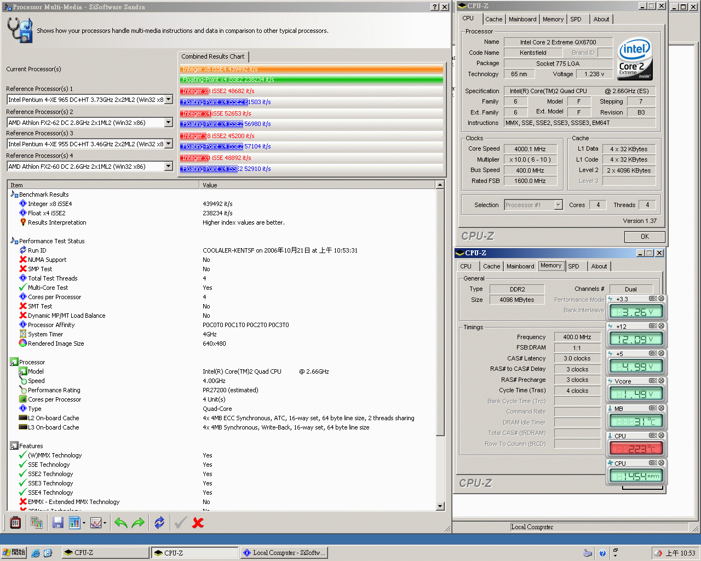Screen dimensions: 701x561
Task: Click the keyboard icon on the taskbar
Action: (x=588, y=553)
